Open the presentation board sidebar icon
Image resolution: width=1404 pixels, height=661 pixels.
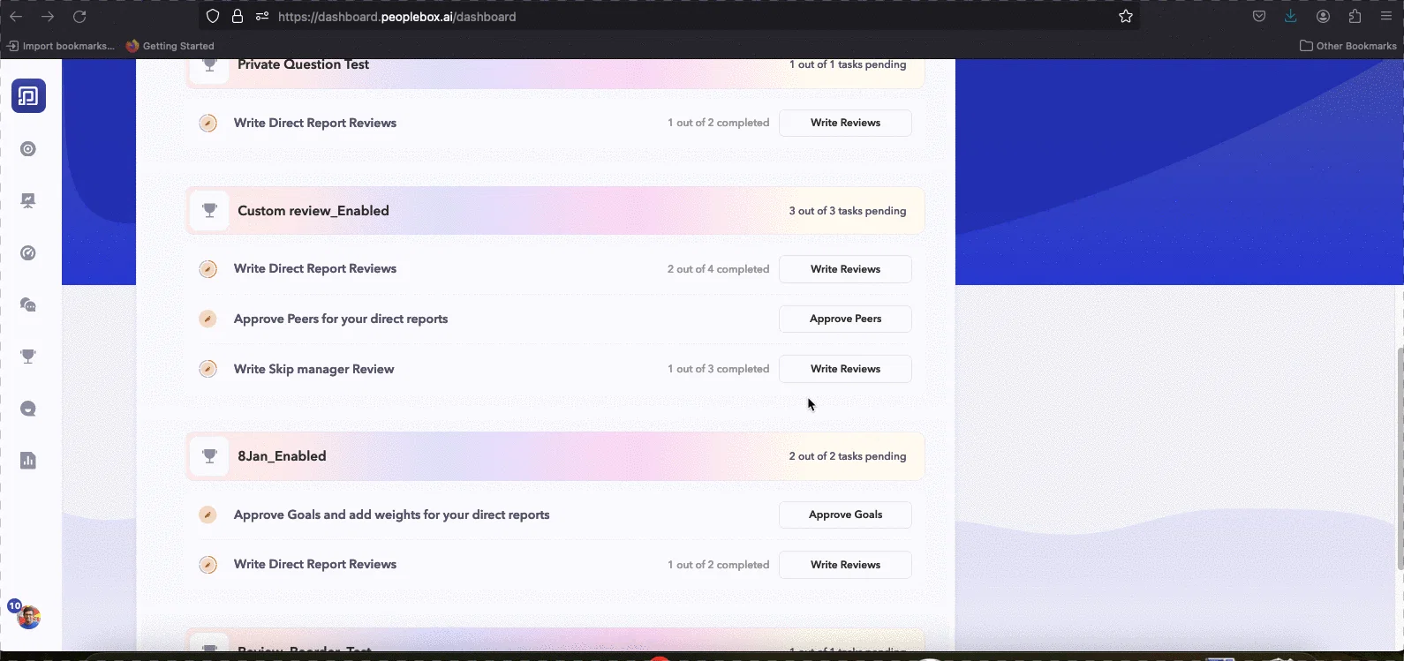coord(28,201)
